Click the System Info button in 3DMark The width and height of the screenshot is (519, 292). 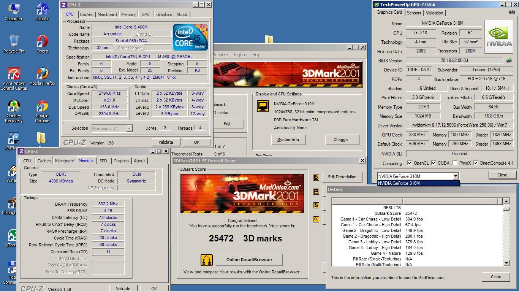click(x=288, y=140)
